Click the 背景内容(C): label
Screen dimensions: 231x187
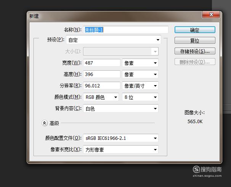[68, 109]
